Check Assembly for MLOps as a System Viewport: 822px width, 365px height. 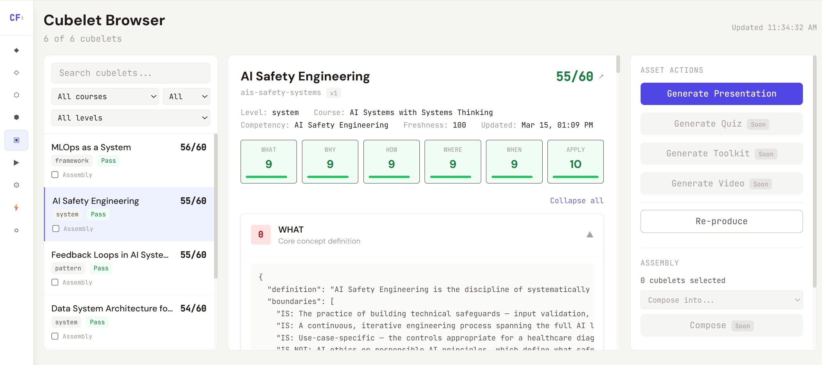coord(55,175)
